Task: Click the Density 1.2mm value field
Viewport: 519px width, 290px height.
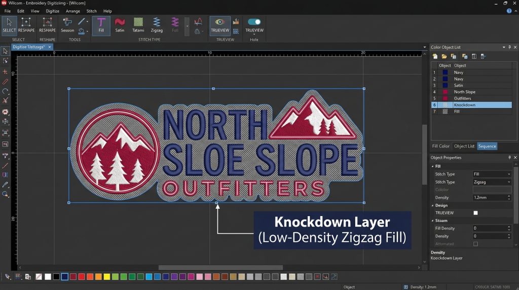Action: 490,197
